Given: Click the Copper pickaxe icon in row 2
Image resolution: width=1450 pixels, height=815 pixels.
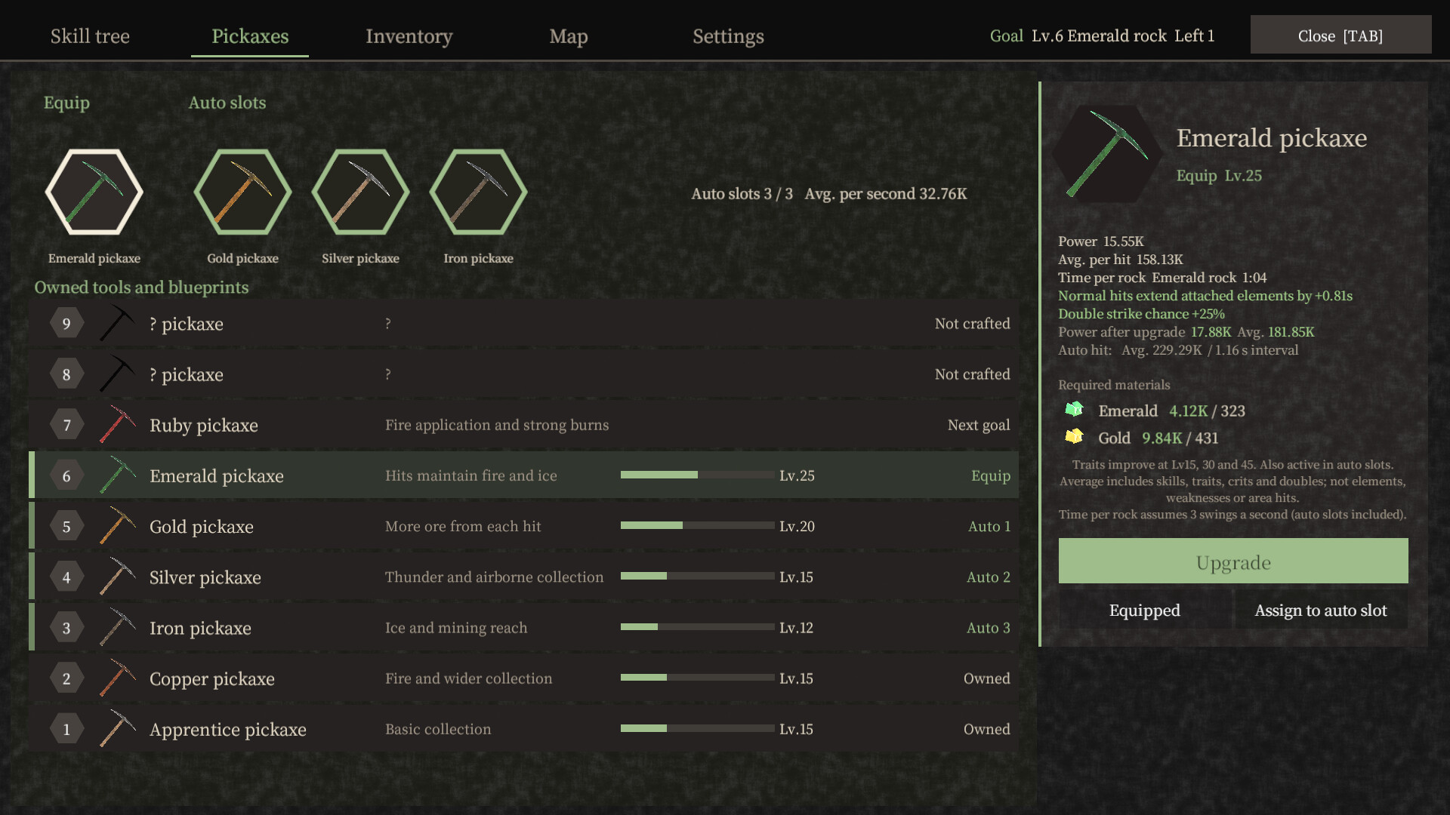Looking at the screenshot, I should tap(117, 678).
